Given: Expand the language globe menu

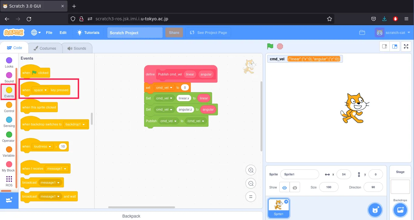Looking at the screenshot, I should 36,33.
